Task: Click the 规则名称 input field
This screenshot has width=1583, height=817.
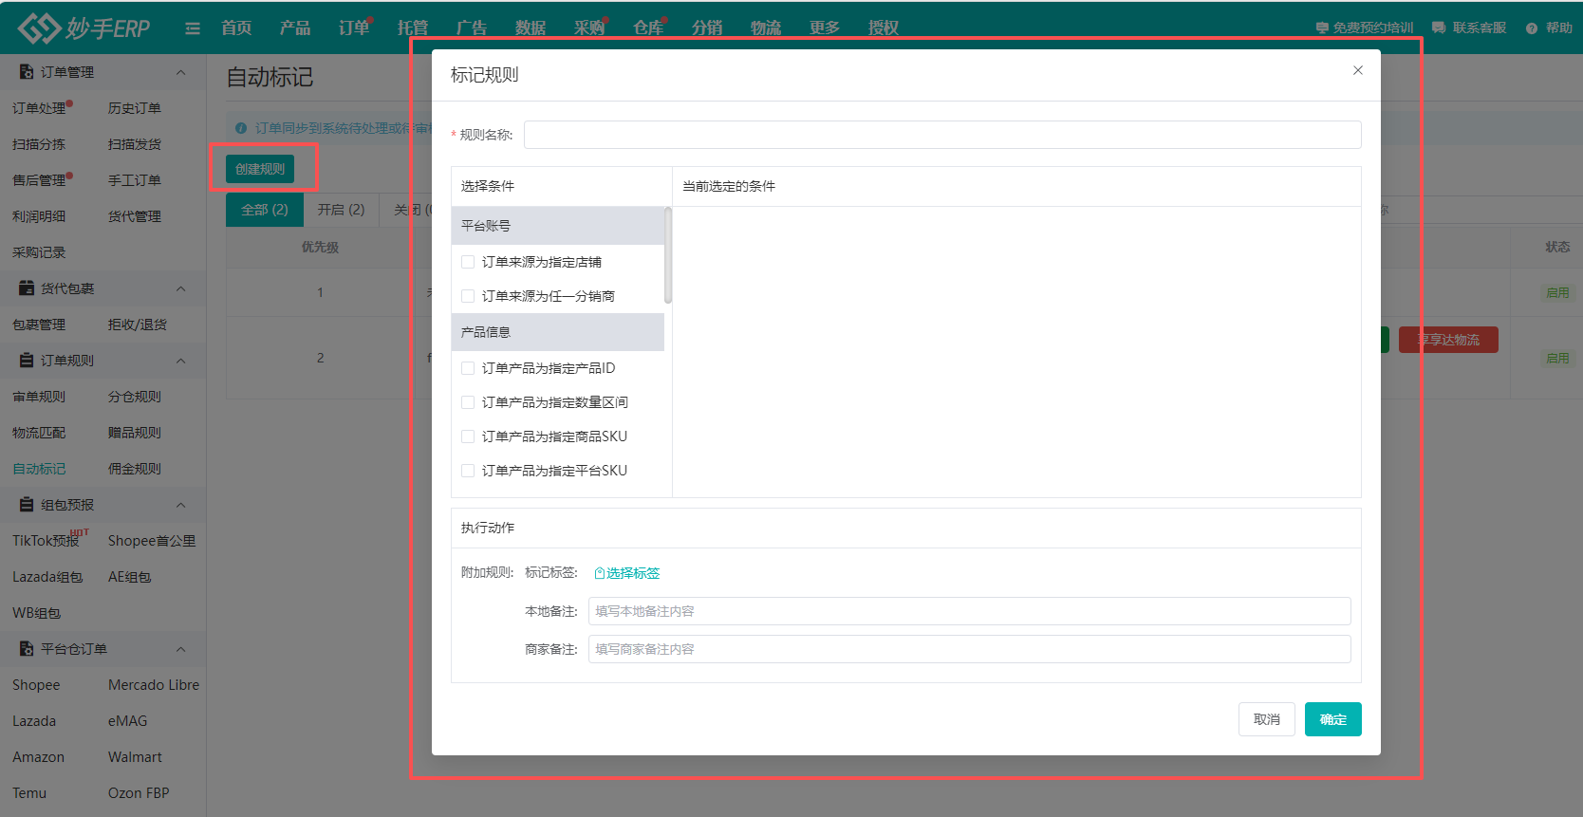Action: tap(941, 135)
